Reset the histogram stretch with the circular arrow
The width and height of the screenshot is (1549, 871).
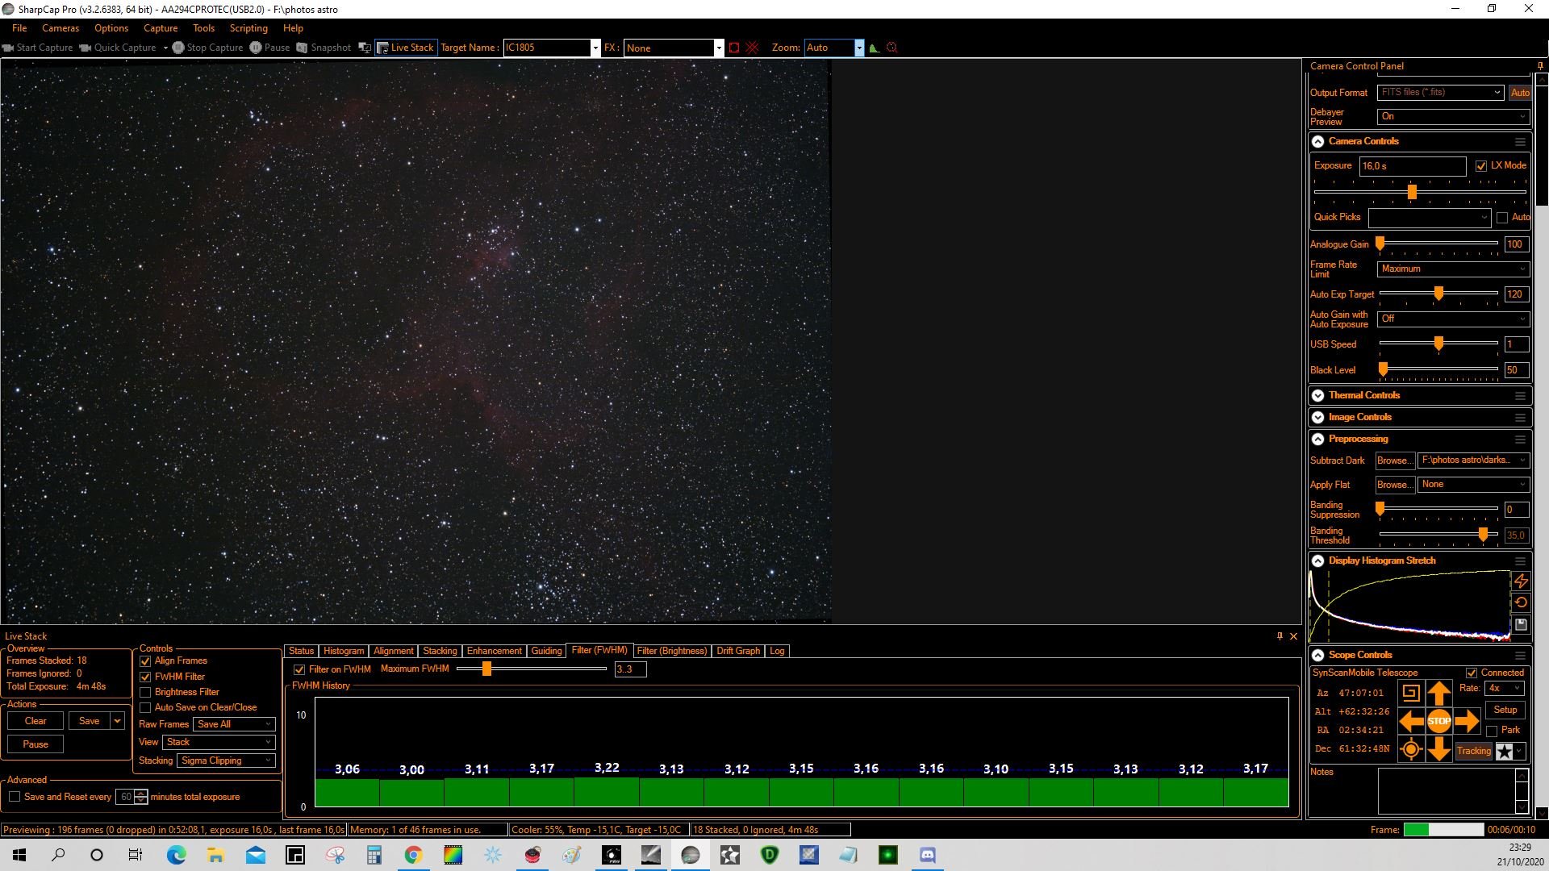coord(1521,602)
